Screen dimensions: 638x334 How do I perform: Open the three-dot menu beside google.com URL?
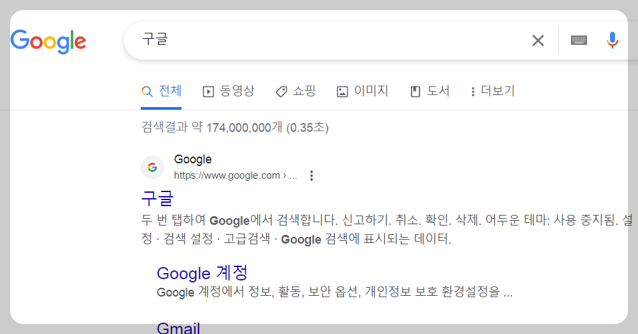[311, 175]
